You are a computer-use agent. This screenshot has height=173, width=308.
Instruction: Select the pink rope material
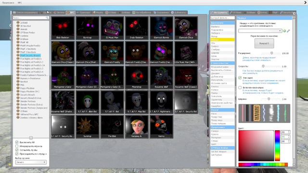click(x=243, y=113)
